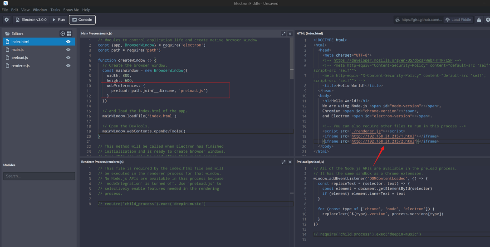This screenshot has width=490, height=247.
Task: Maximize the Main Process editor panel
Action: pyautogui.click(x=284, y=34)
